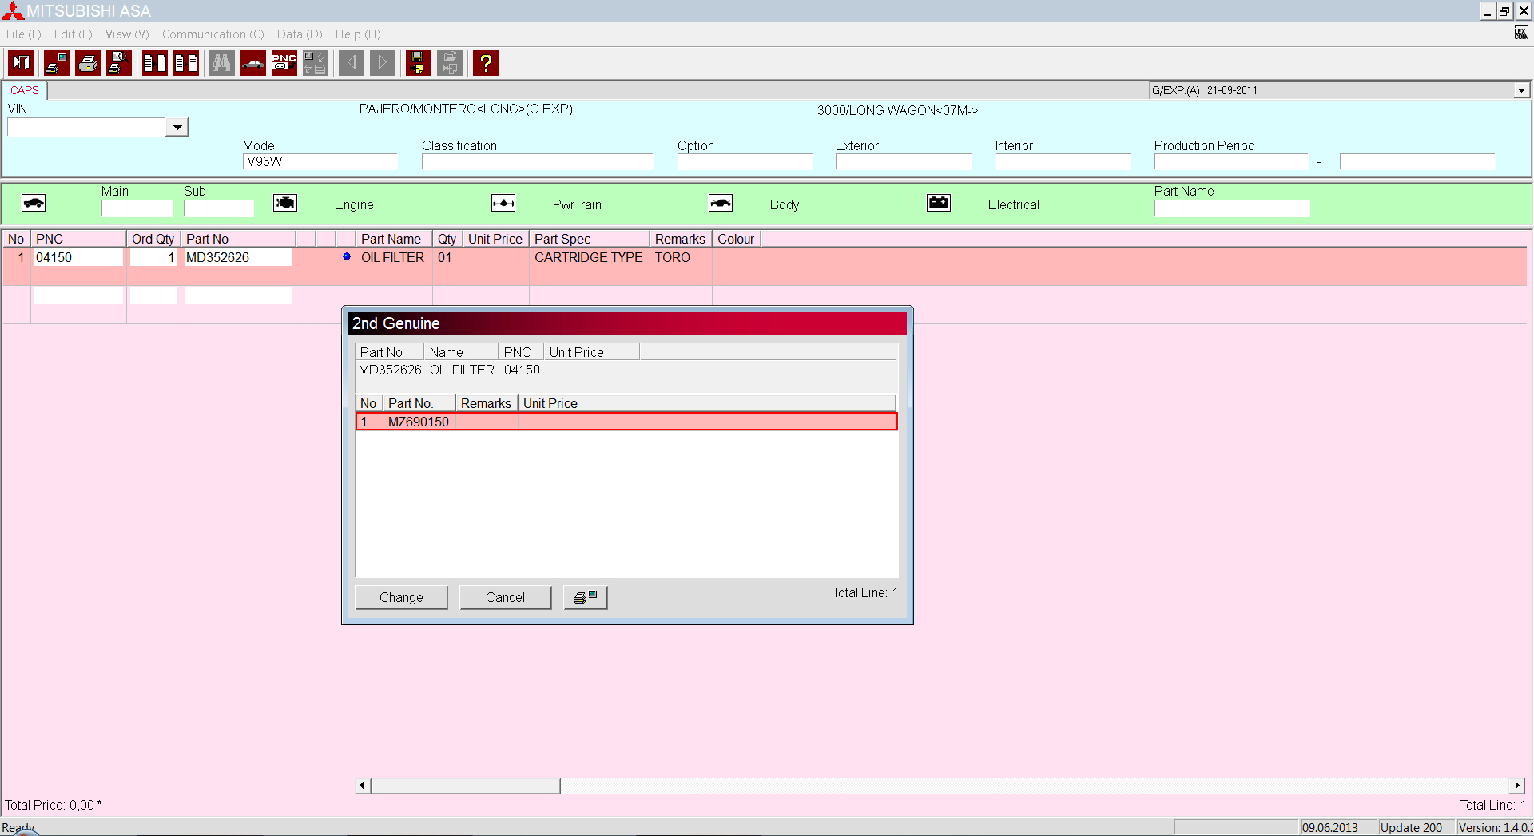Click the PNC search toolbar icon
The width and height of the screenshot is (1534, 836).
tap(284, 63)
